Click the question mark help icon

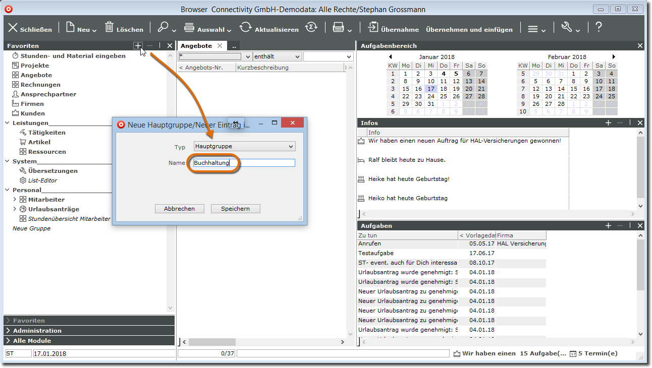coord(599,28)
